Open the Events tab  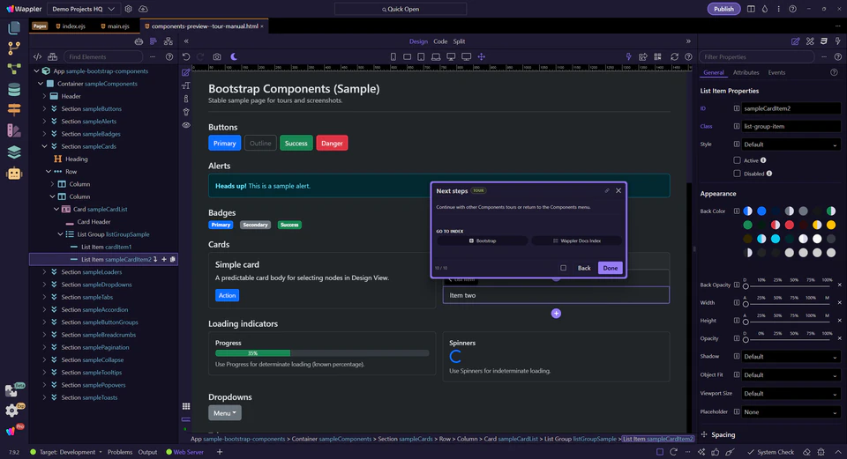(776, 72)
